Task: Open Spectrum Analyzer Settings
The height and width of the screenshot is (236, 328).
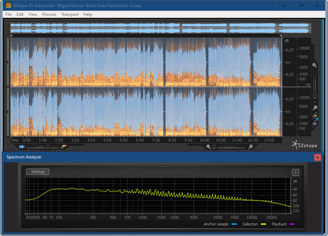Action: coord(38,172)
